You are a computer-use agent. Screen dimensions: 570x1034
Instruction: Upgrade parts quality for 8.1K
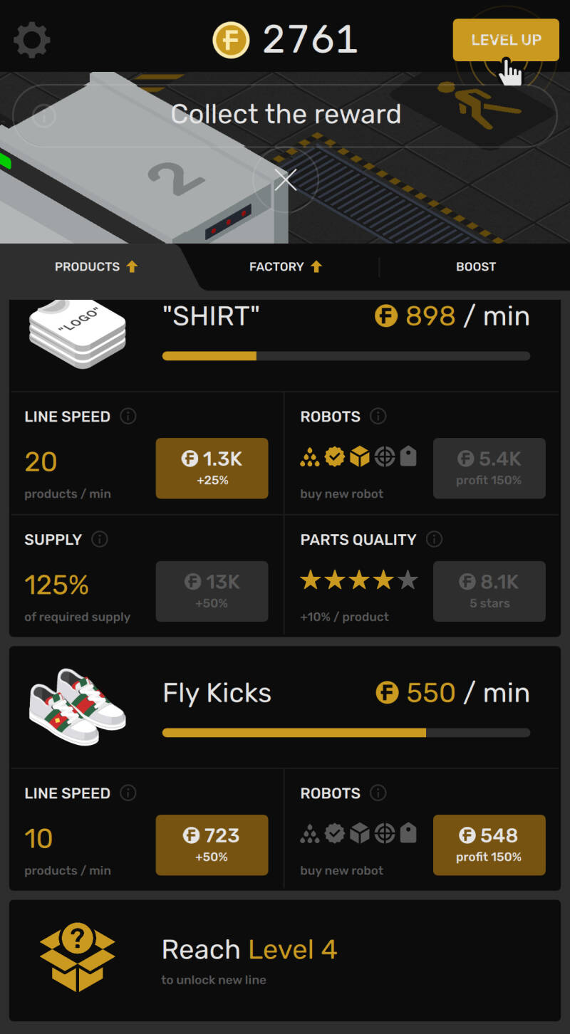click(489, 591)
